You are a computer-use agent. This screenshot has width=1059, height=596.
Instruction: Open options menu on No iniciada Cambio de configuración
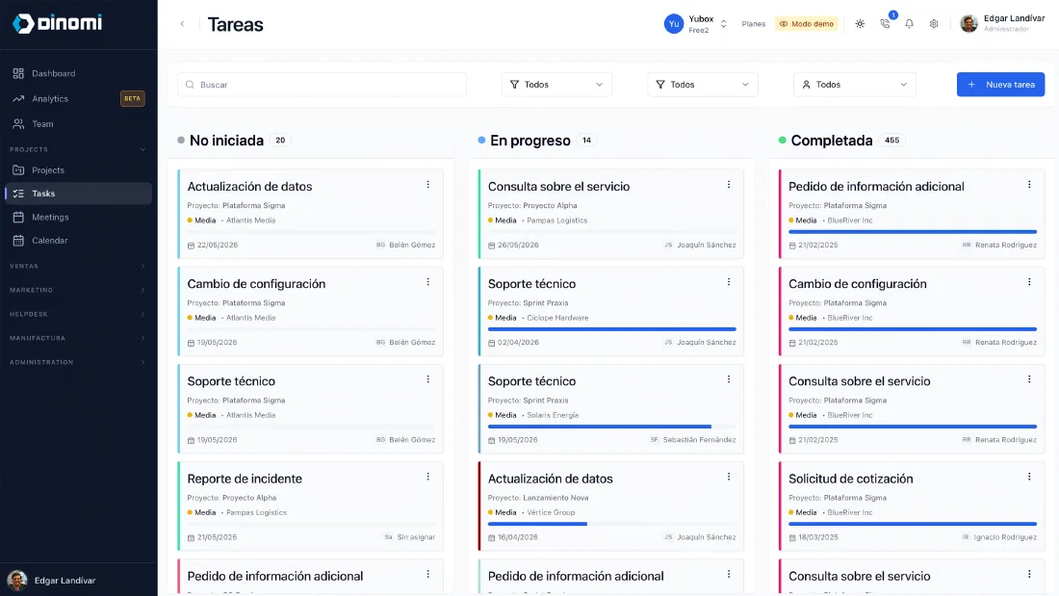tap(428, 282)
